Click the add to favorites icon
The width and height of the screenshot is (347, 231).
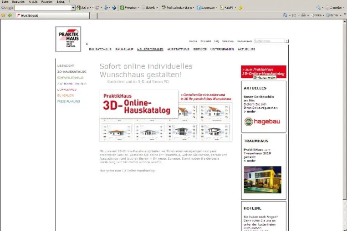(10, 15)
